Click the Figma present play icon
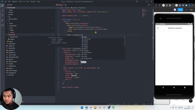 (x=186, y=9)
